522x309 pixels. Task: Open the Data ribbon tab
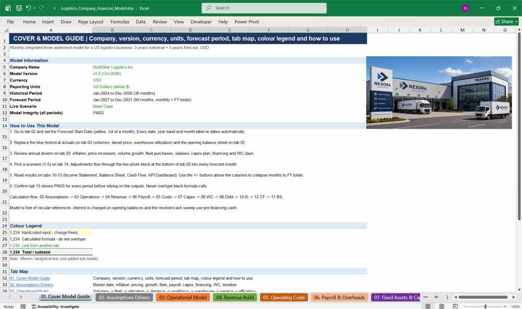(x=140, y=21)
